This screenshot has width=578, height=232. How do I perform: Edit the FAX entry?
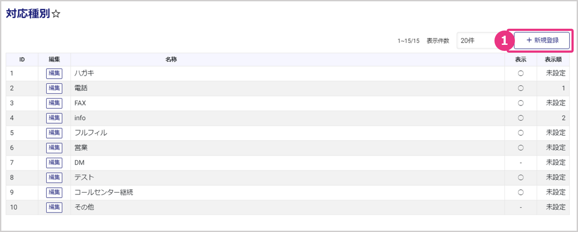coord(54,103)
